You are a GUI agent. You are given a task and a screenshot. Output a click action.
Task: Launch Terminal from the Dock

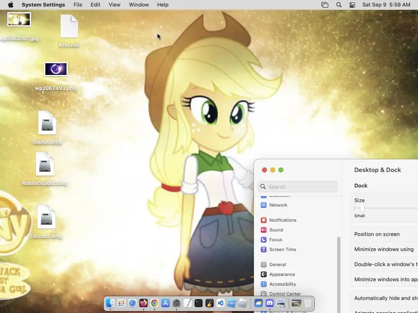click(199, 303)
